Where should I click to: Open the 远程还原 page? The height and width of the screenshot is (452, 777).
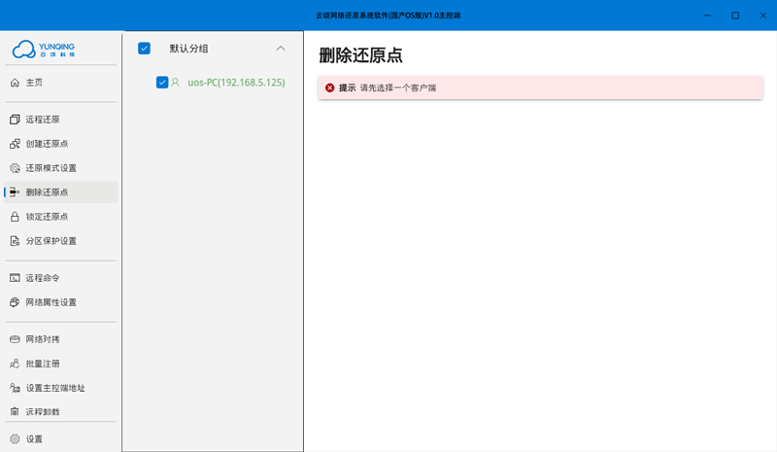pyautogui.click(x=61, y=120)
